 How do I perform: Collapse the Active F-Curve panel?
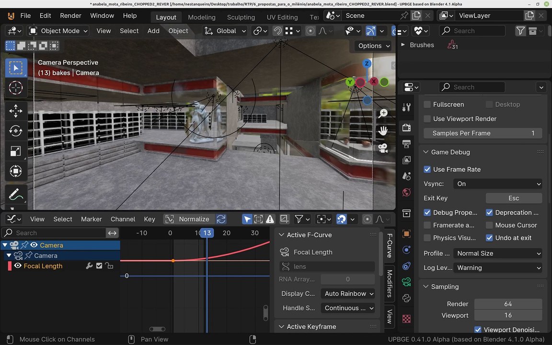(281, 235)
